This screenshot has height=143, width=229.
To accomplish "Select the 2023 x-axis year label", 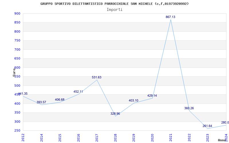I will [x=208, y=138].
